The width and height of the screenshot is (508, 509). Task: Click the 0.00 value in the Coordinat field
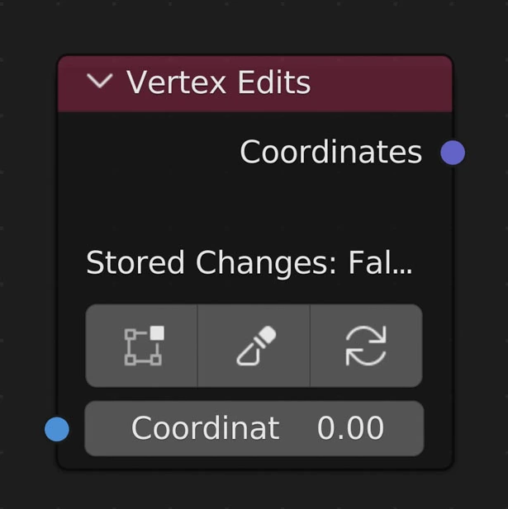point(350,429)
